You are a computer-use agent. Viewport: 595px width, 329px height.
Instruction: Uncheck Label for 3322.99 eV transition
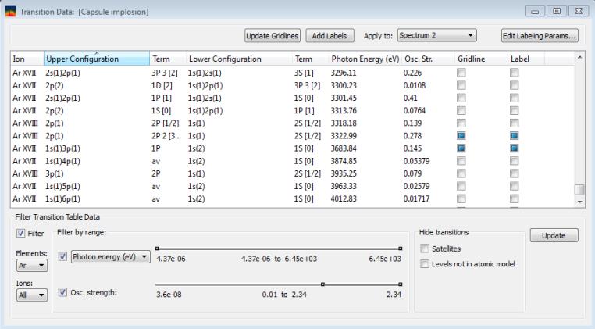[515, 135]
